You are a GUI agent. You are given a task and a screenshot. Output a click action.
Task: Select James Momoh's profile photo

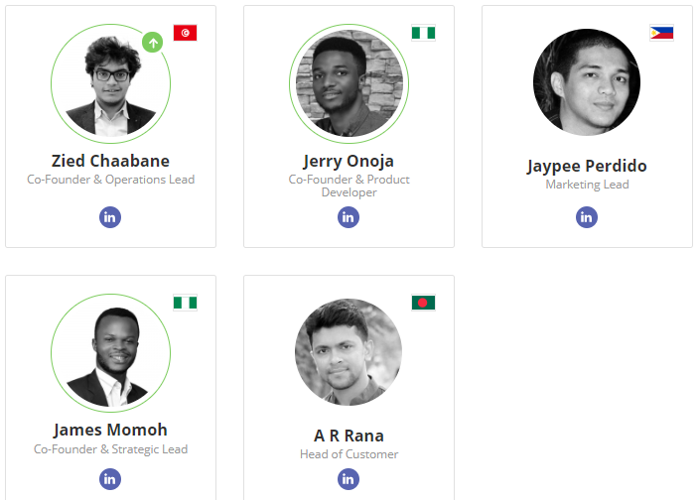point(110,353)
